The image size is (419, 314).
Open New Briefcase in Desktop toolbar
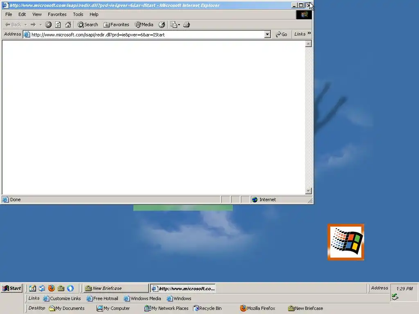[305, 308]
